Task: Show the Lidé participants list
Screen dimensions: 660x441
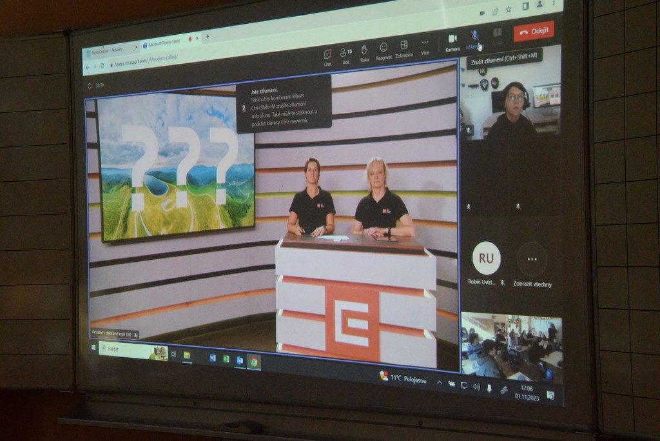Action: click(x=345, y=55)
